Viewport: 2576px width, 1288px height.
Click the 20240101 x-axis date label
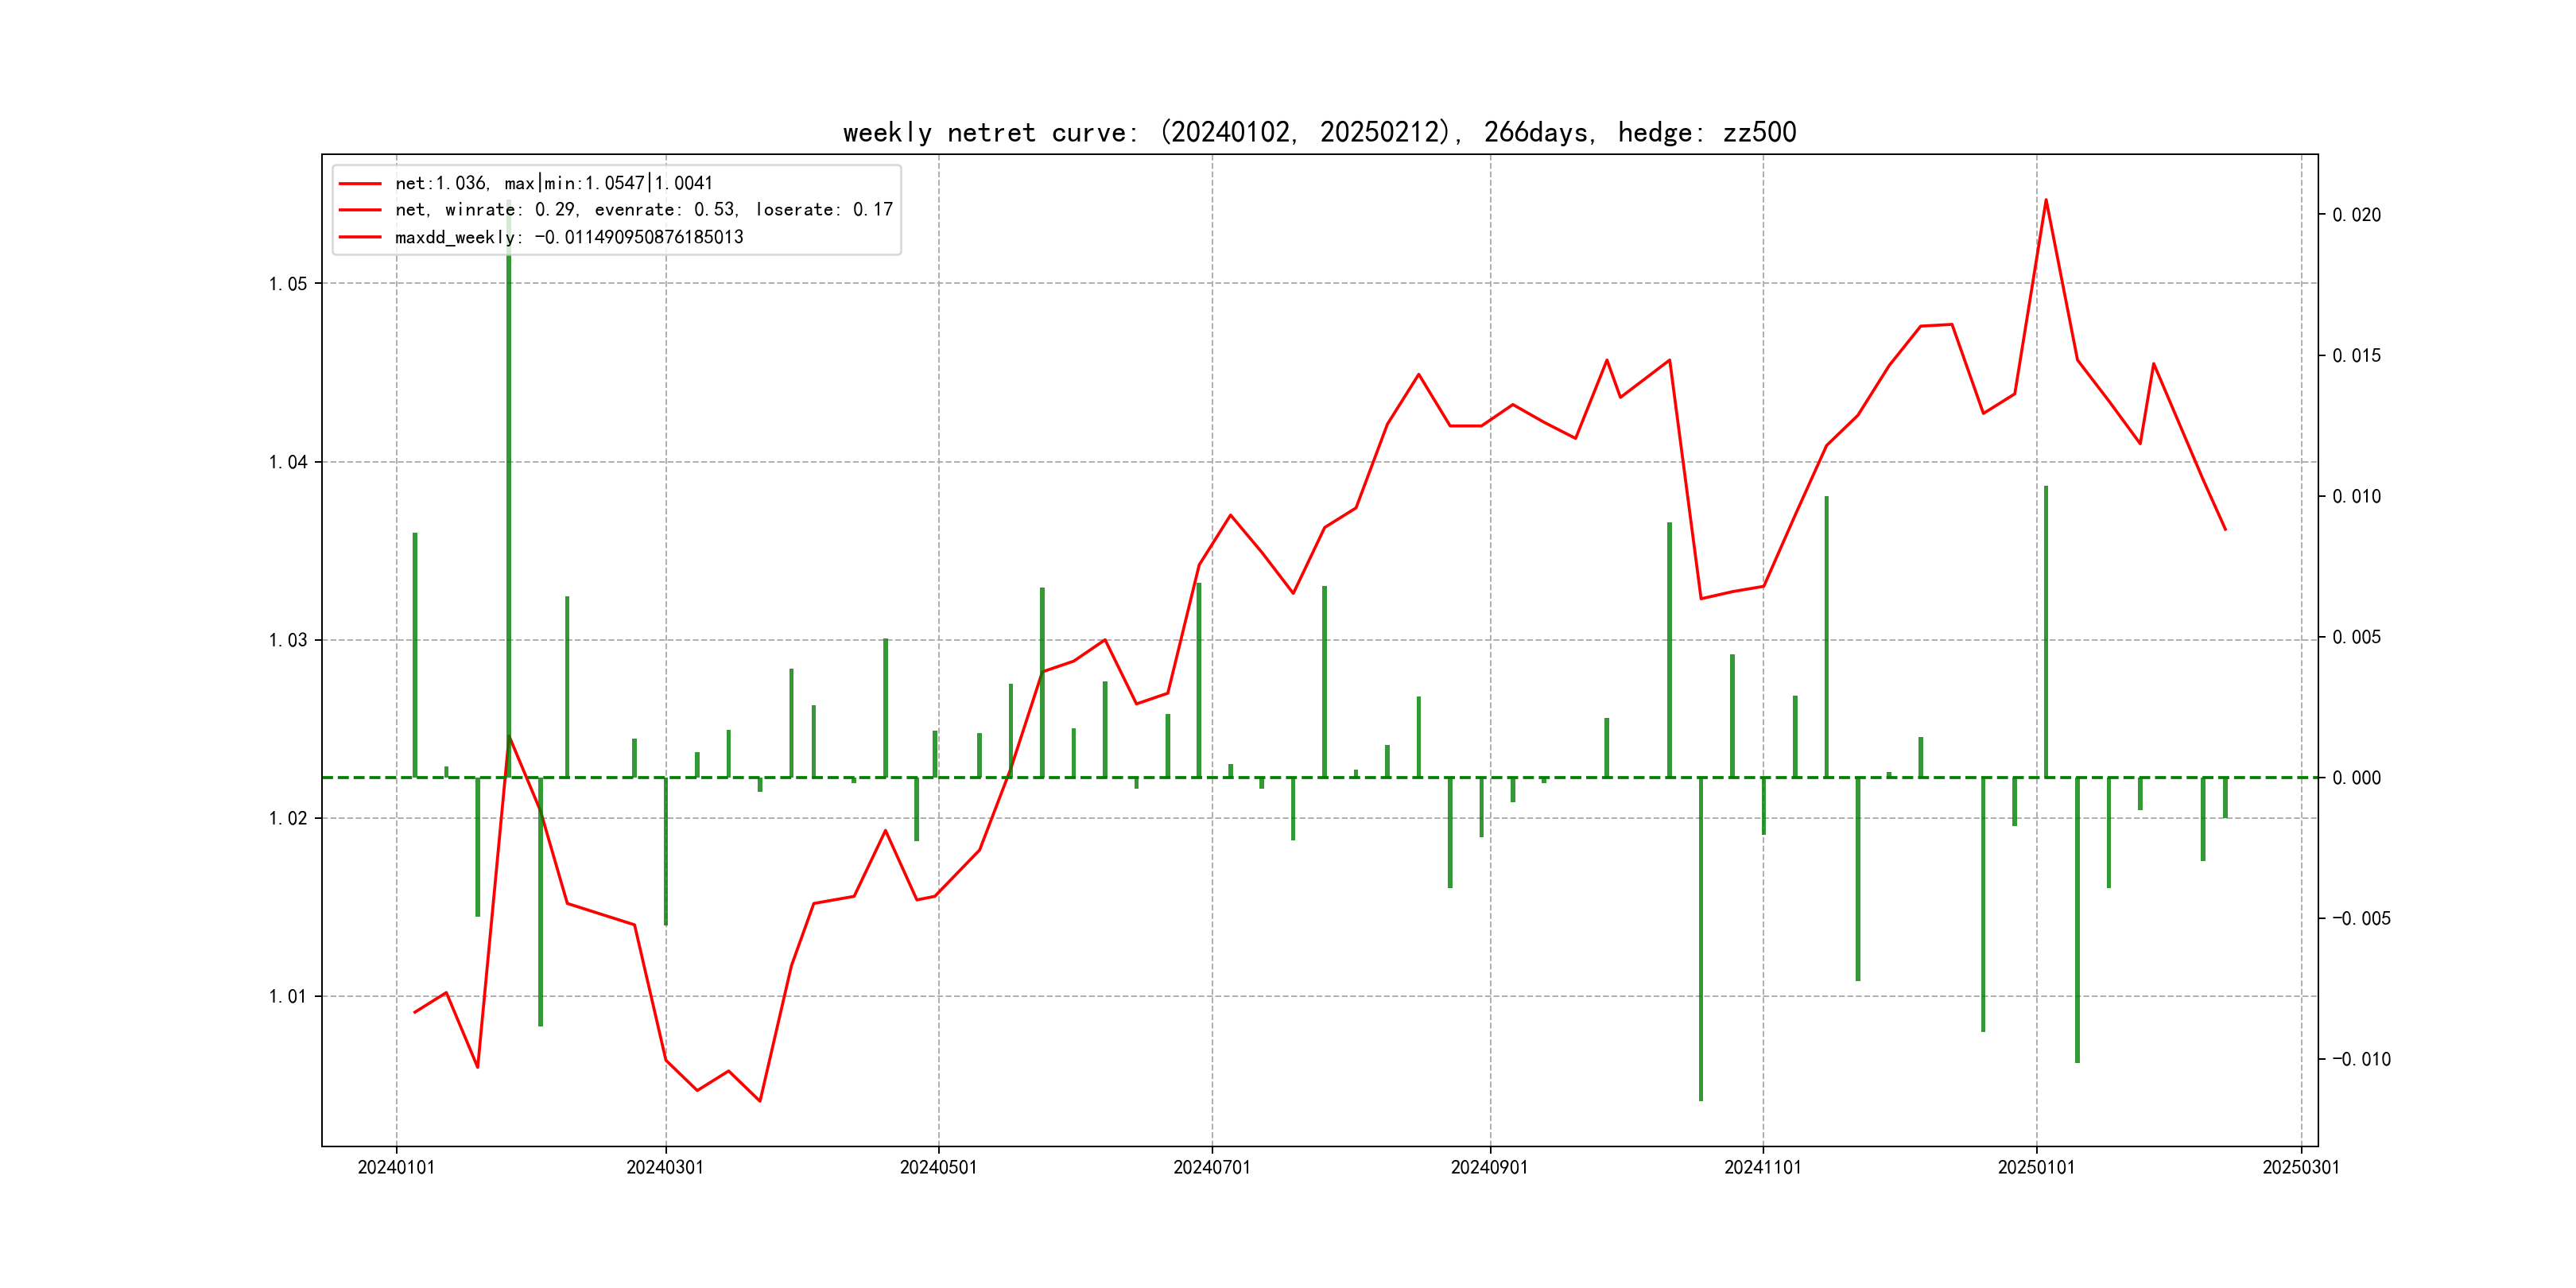tap(396, 1167)
